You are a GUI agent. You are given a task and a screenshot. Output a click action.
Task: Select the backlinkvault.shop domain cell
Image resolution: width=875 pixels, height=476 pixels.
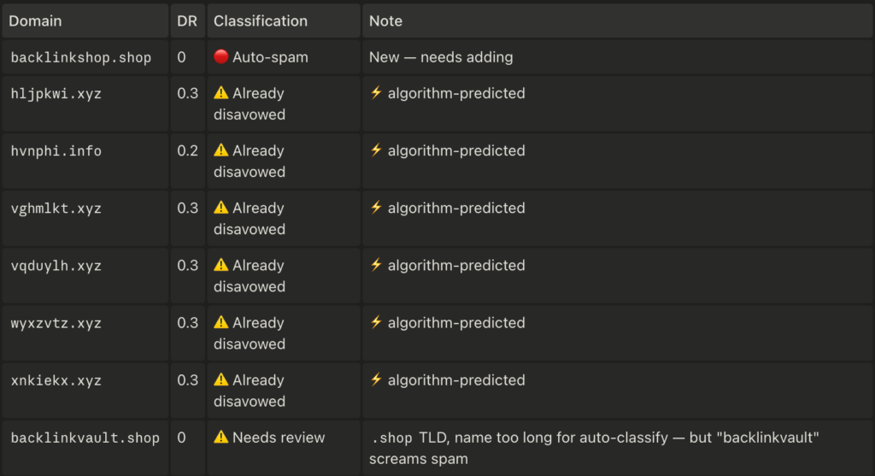pos(85,448)
